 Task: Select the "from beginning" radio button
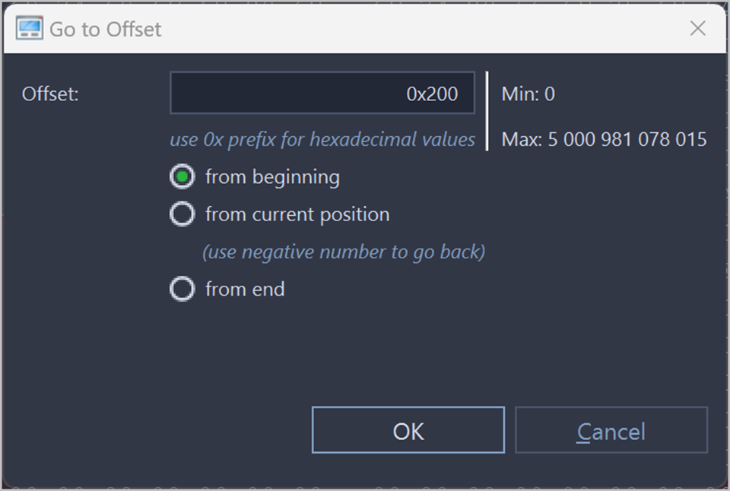(x=182, y=177)
